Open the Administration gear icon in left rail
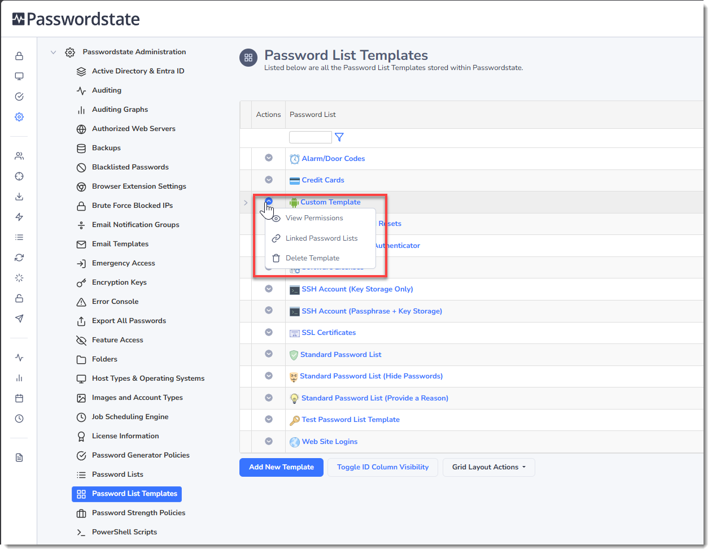Viewport: 712px width, 553px height. pyautogui.click(x=19, y=117)
